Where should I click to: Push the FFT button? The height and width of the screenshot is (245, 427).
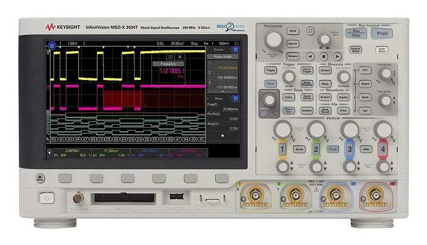[x=365, y=70]
